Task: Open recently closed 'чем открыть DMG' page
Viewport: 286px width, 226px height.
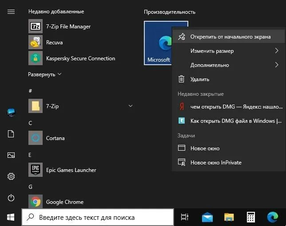Action: (229, 107)
